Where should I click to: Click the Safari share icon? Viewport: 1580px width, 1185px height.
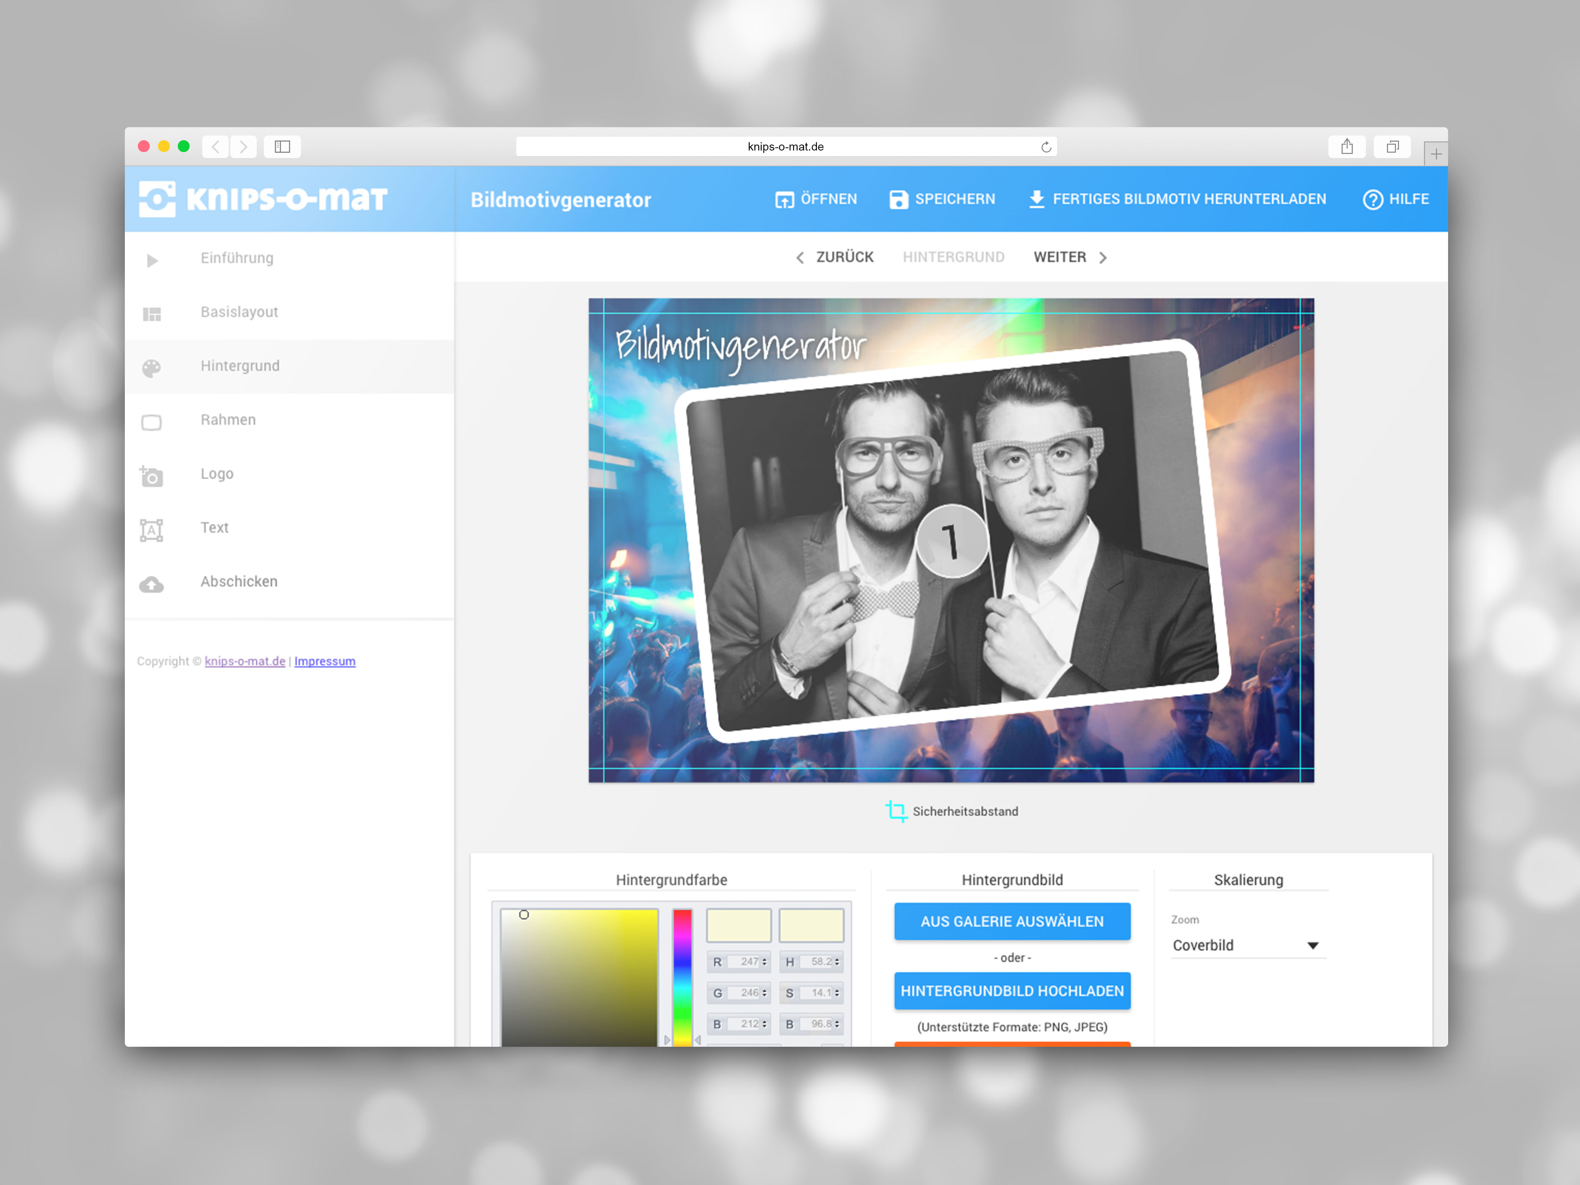point(1347,147)
